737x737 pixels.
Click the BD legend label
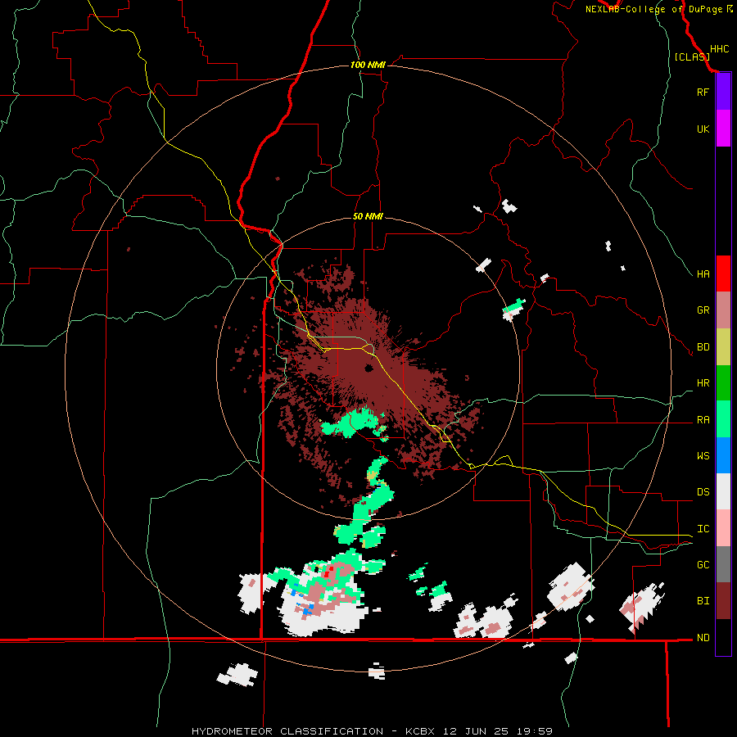[x=703, y=347]
